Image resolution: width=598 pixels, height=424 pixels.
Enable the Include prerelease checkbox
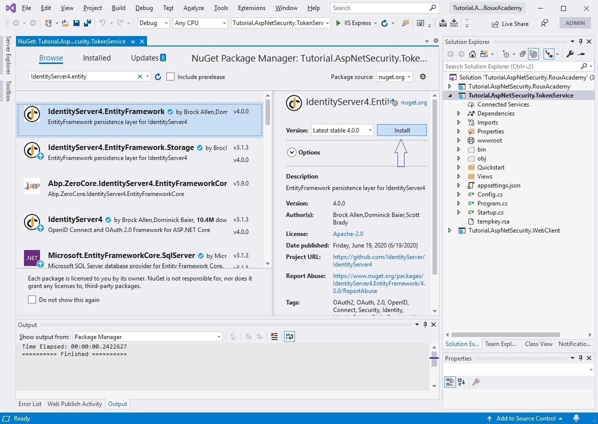point(170,76)
